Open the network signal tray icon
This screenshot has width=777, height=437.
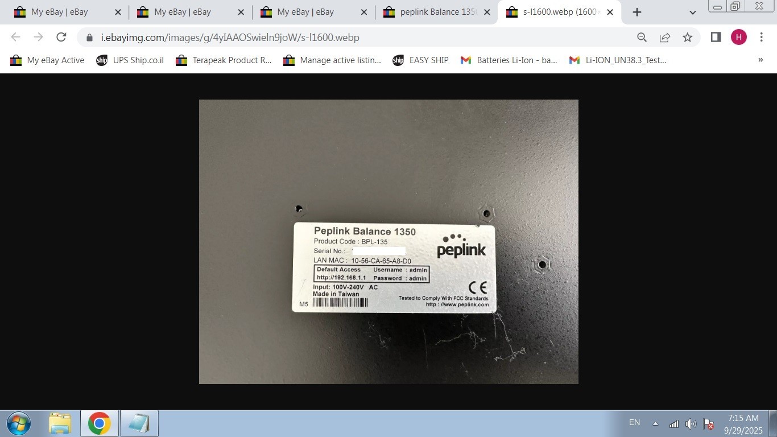673,423
